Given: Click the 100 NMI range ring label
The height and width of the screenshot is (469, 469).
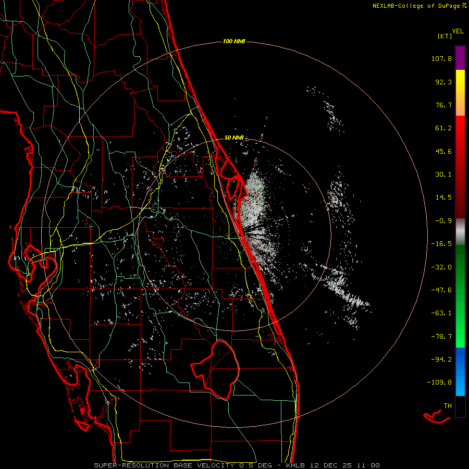Looking at the screenshot, I should [234, 41].
